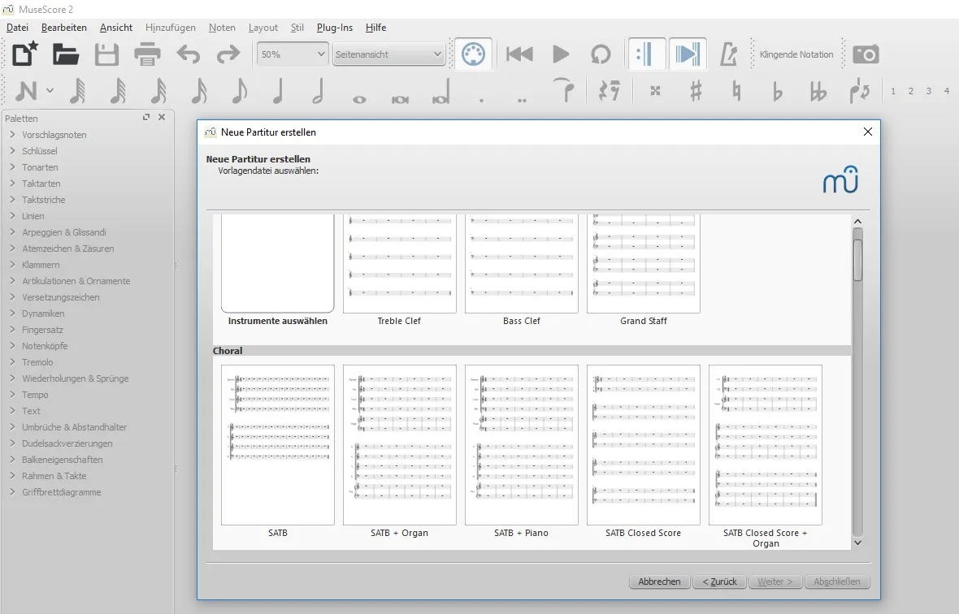Viewport: 959px width, 614px height.
Task: Click the Abbrechen button
Action: [x=659, y=582]
